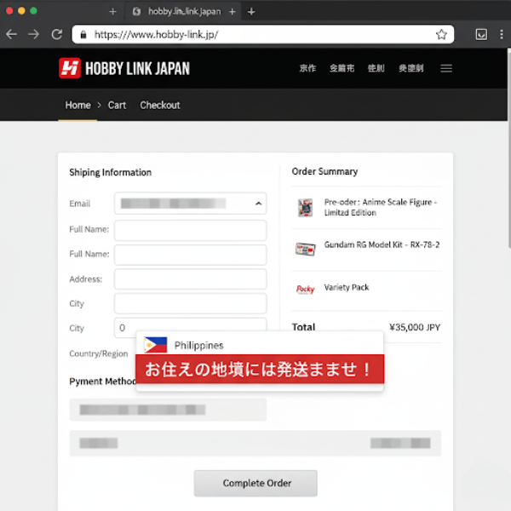Open the hamburger menu in site header

[446, 68]
